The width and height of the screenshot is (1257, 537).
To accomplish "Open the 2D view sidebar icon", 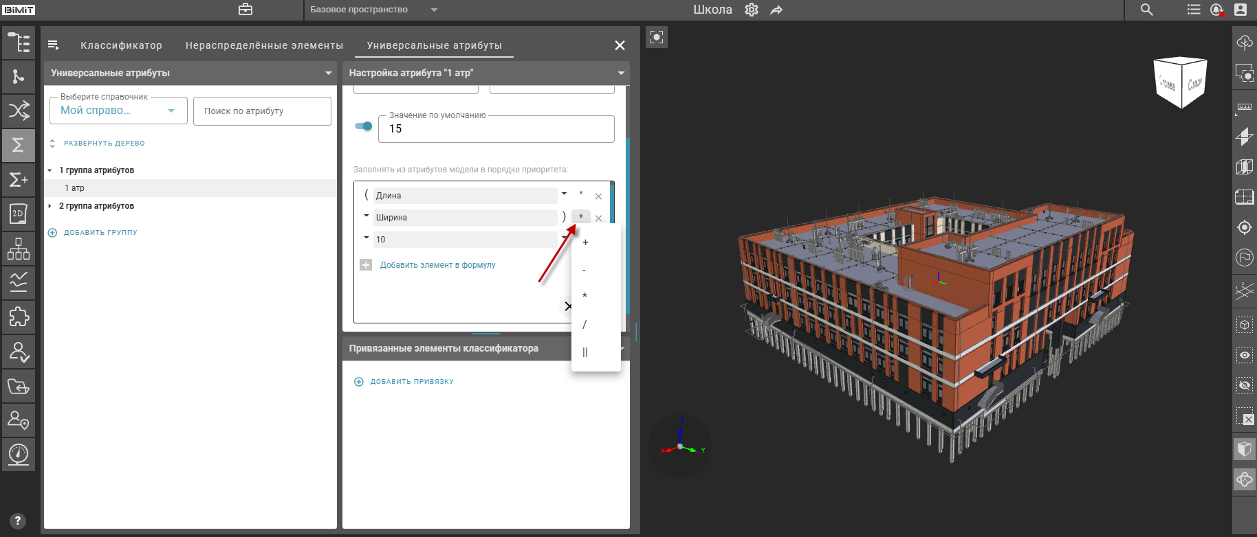I will tap(19, 214).
